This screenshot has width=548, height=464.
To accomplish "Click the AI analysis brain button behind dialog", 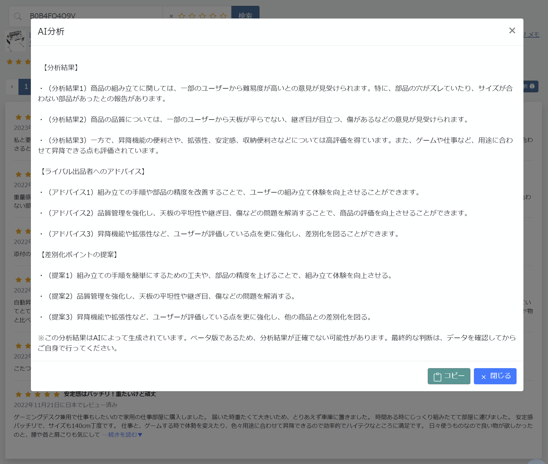I will pos(531,86).
